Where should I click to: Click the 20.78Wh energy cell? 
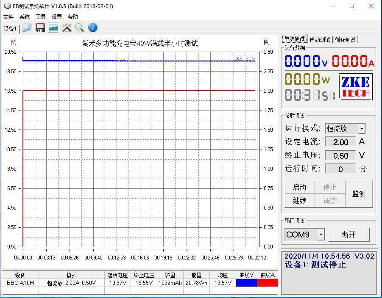(x=196, y=283)
